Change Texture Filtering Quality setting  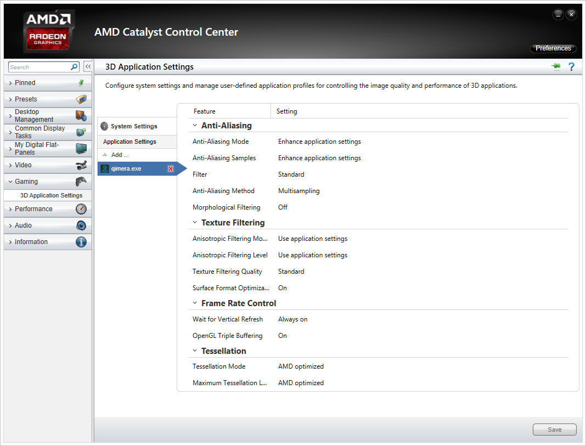point(291,272)
